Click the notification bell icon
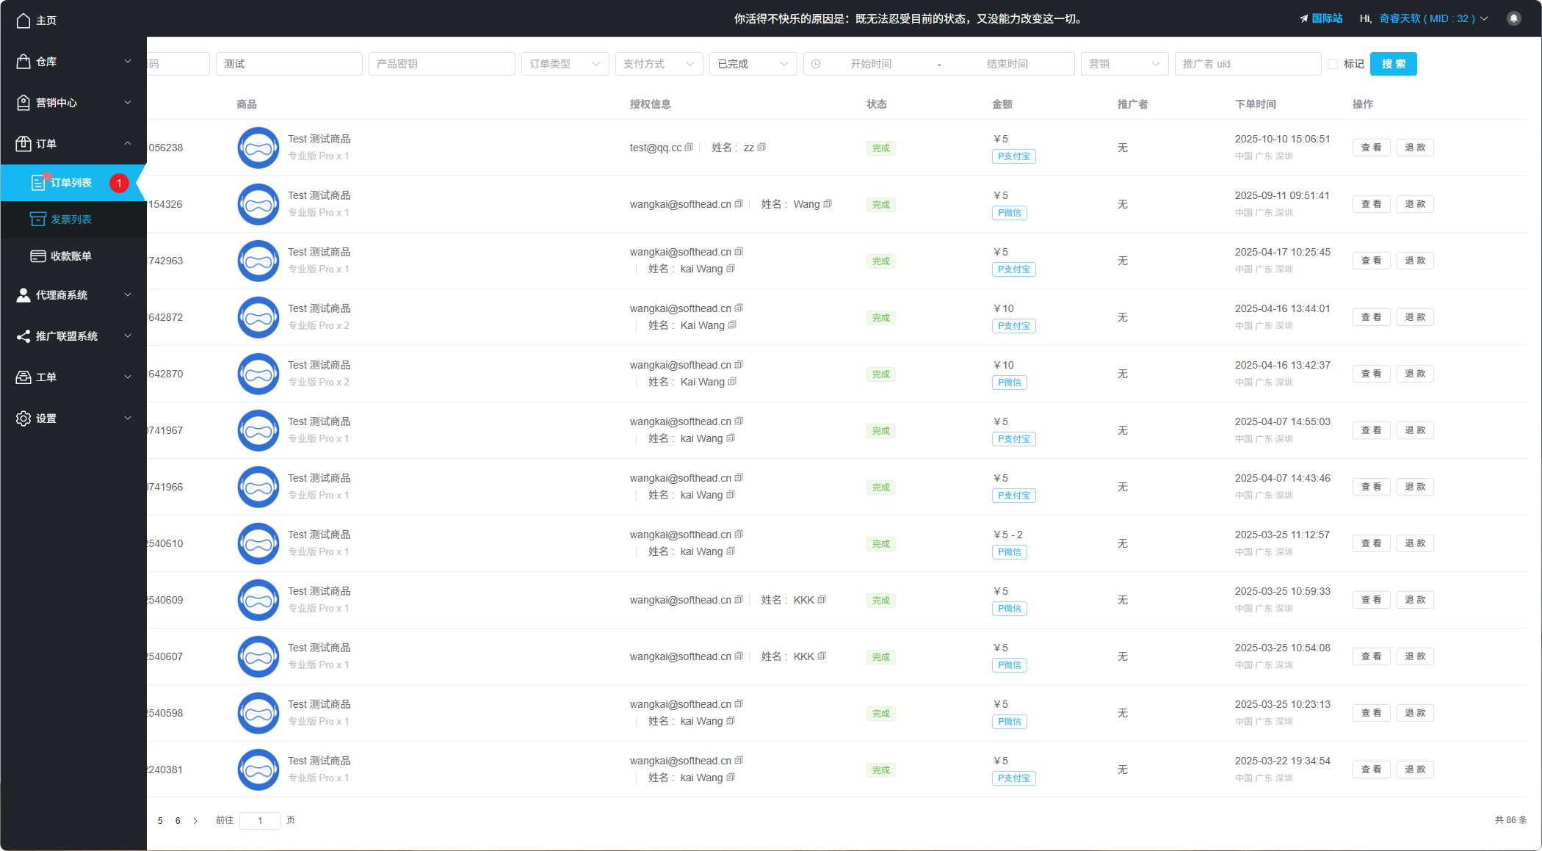Viewport: 1542px width, 851px height. 1513,18
